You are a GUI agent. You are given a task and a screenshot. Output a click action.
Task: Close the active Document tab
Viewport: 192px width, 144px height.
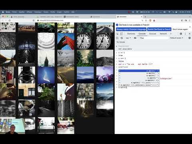click(x=142, y=17)
